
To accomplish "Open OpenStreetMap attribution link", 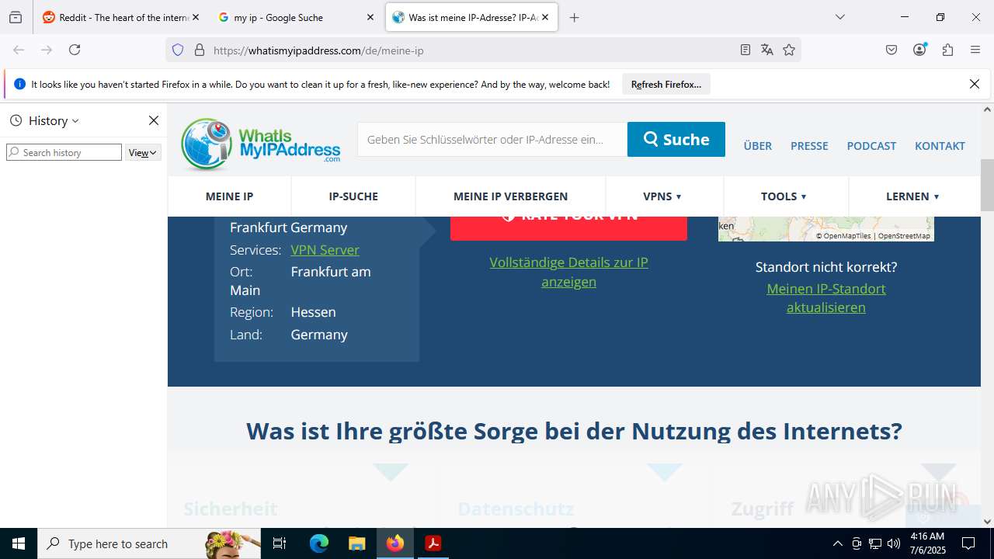I will 904,236.
